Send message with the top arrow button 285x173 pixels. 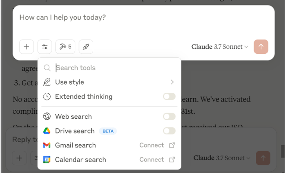click(261, 47)
